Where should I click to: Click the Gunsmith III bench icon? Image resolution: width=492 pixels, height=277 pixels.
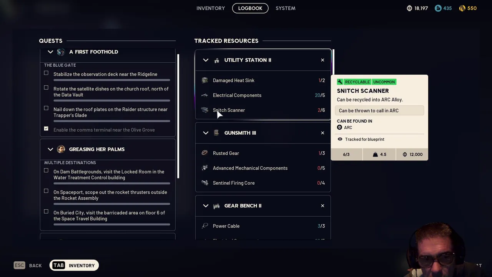(x=216, y=133)
